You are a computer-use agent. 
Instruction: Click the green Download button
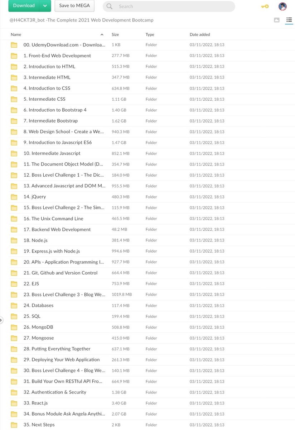coord(24,6)
